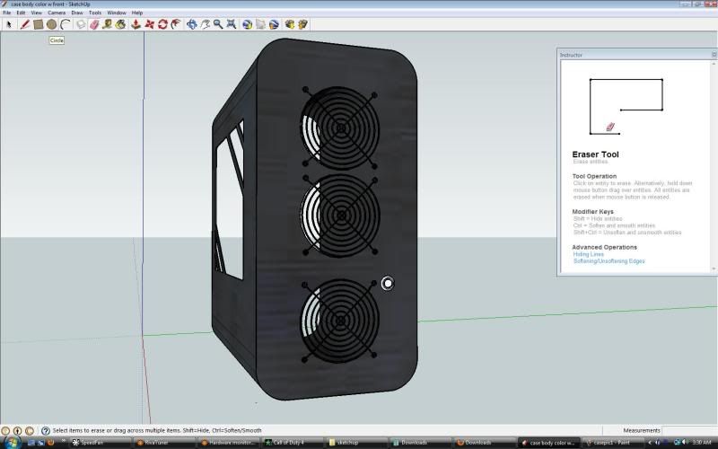Click the Tool Operation subheading
The width and height of the screenshot is (718, 449).
[594, 176]
